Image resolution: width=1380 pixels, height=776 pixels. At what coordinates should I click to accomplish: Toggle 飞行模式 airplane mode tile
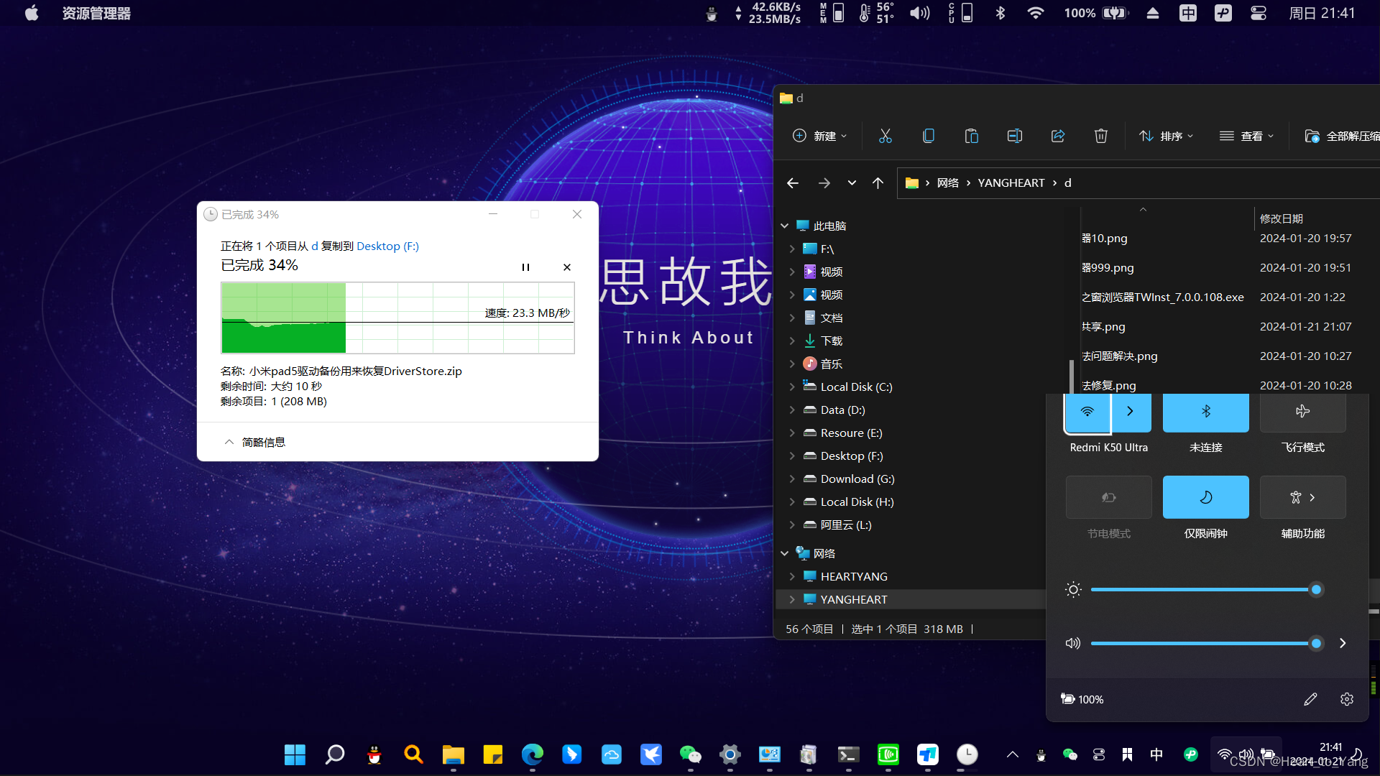click(x=1302, y=412)
